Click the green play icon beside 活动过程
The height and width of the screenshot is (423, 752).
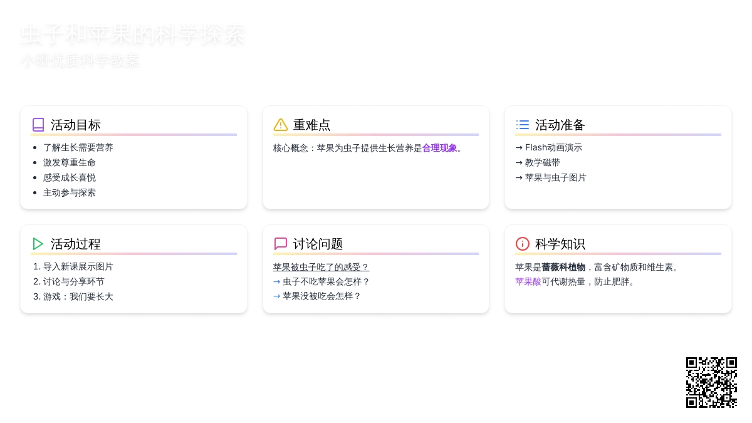click(38, 244)
